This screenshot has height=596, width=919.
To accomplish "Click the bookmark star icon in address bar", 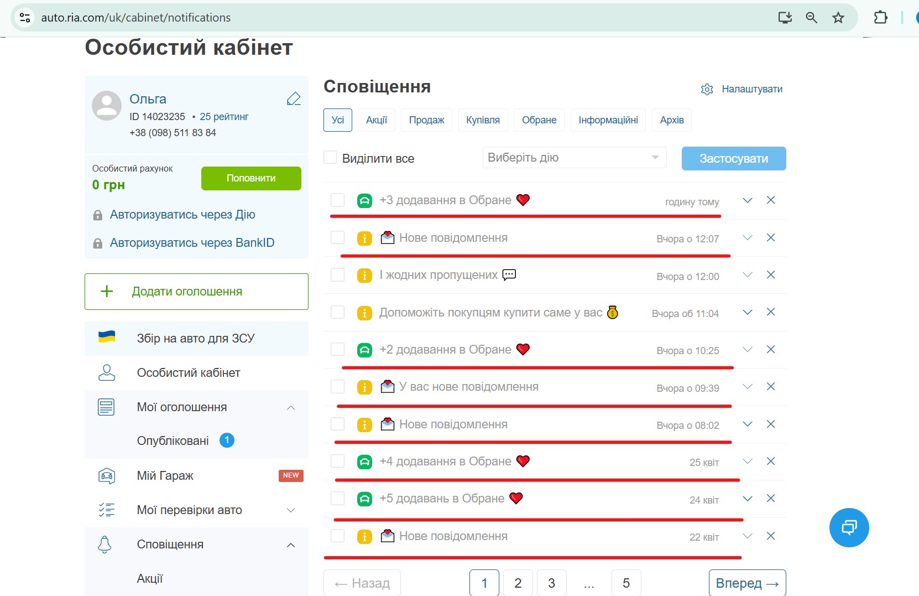I will pyautogui.click(x=838, y=18).
